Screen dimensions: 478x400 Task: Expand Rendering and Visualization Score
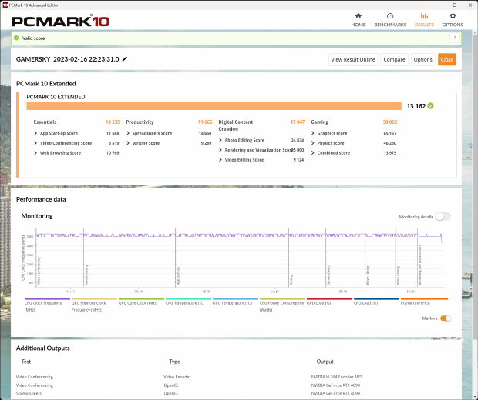coord(220,150)
